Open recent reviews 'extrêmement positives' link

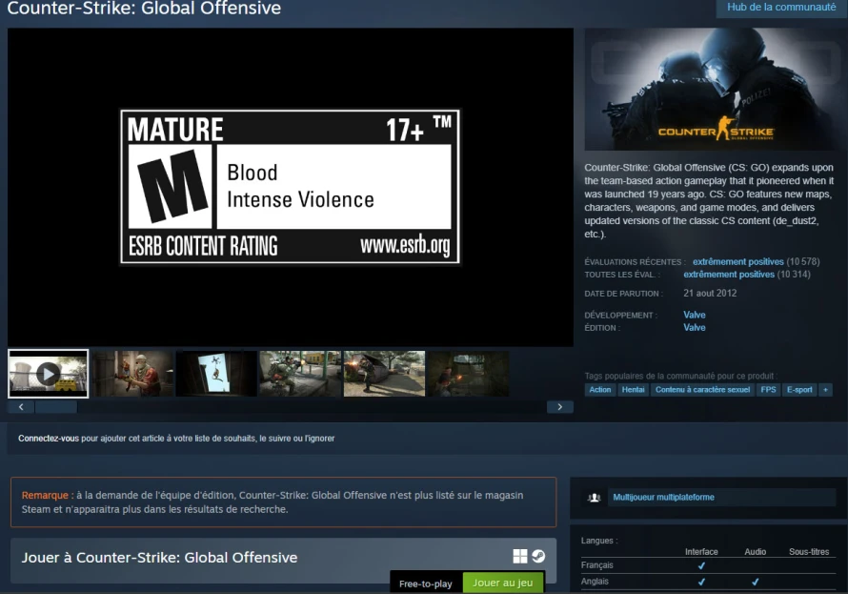coord(737,262)
